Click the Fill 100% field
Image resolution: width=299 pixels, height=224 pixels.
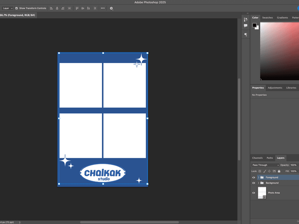tap(294, 171)
